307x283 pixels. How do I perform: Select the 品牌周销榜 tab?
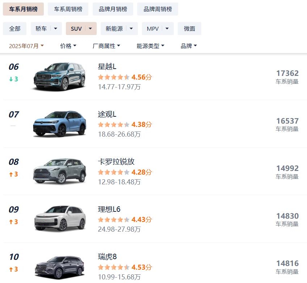click(157, 9)
